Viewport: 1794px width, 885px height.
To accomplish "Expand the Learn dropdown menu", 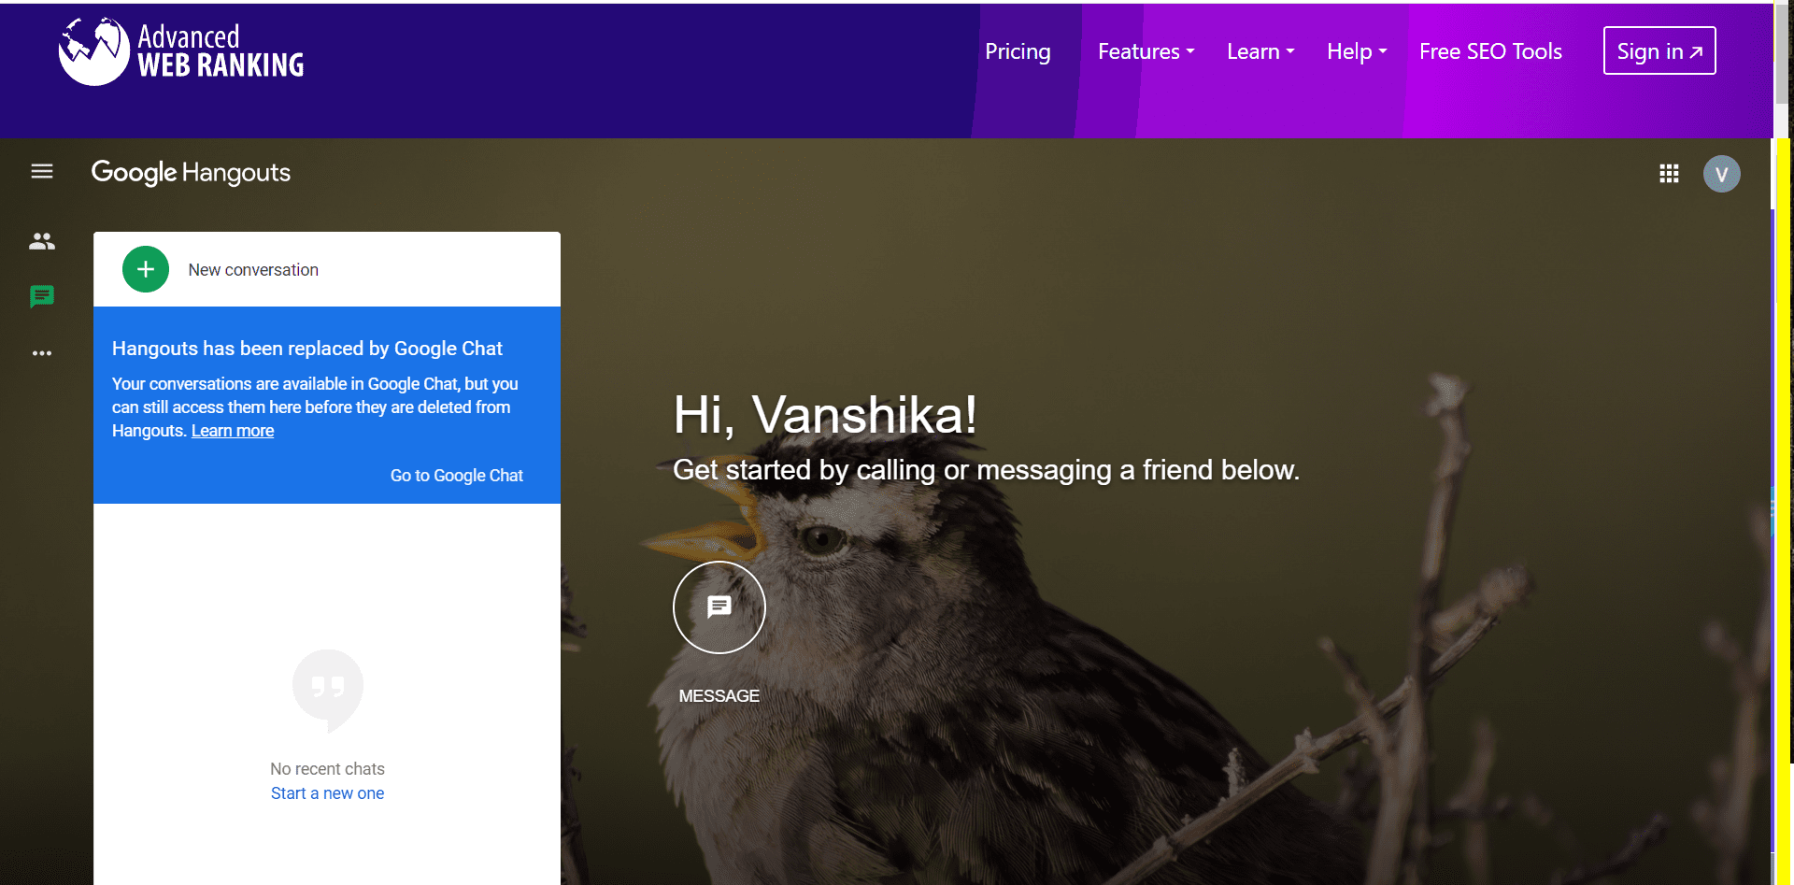I will pyautogui.click(x=1260, y=51).
